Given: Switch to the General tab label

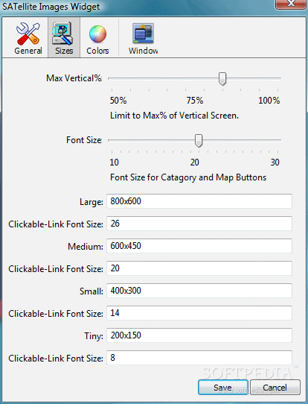Looking at the screenshot, I should tap(28, 51).
